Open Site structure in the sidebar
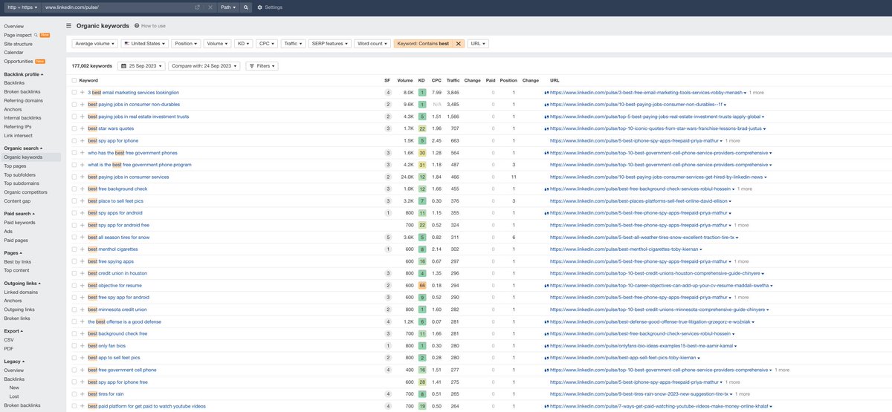The width and height of the screenshot is (892, 412). point(18,44)
